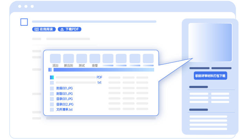Select the 目录001.JPG file entry
248x139 pixels.
click(x=64, y=99)
